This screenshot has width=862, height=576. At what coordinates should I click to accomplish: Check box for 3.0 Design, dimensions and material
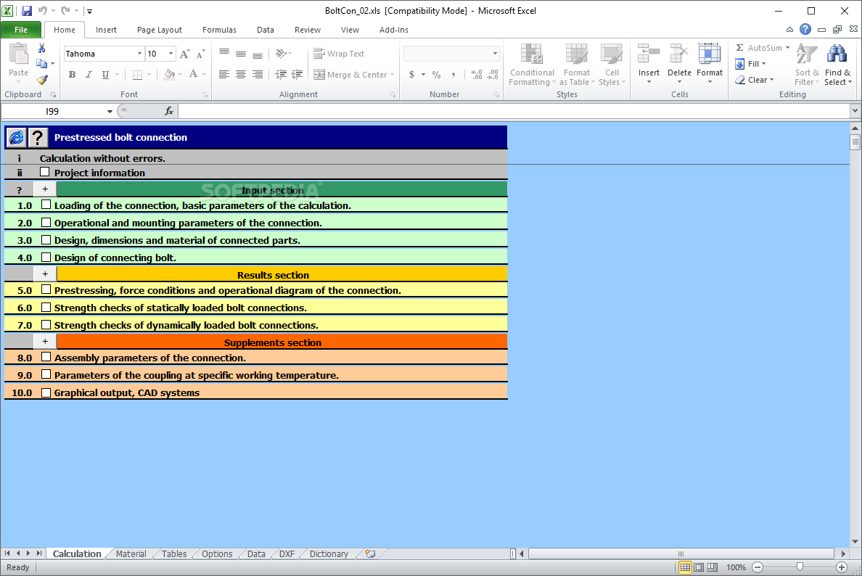coord(46,239)
